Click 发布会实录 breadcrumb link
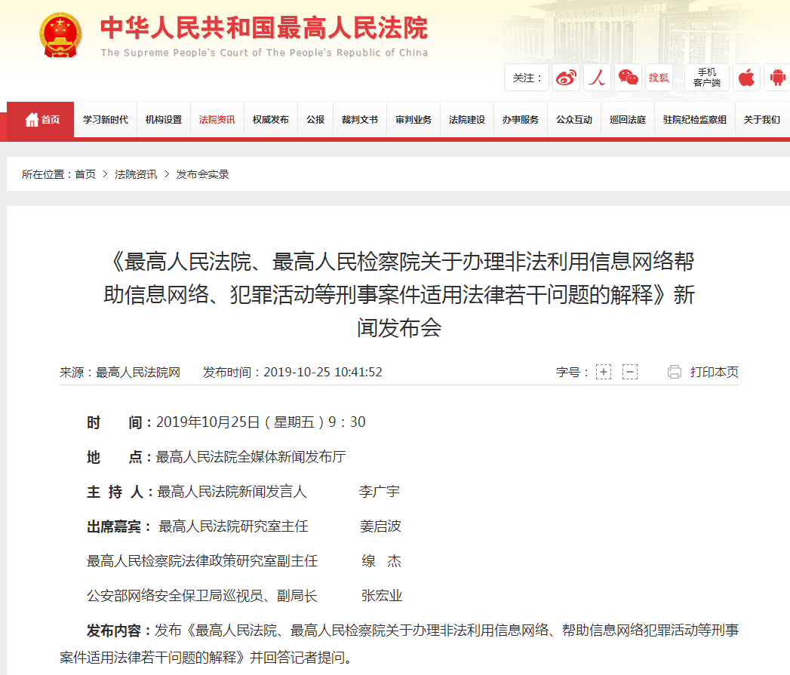The image size is (790, 675). (x=202, y=174)
